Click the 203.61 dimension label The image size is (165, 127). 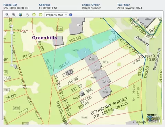tap(84, 105)
